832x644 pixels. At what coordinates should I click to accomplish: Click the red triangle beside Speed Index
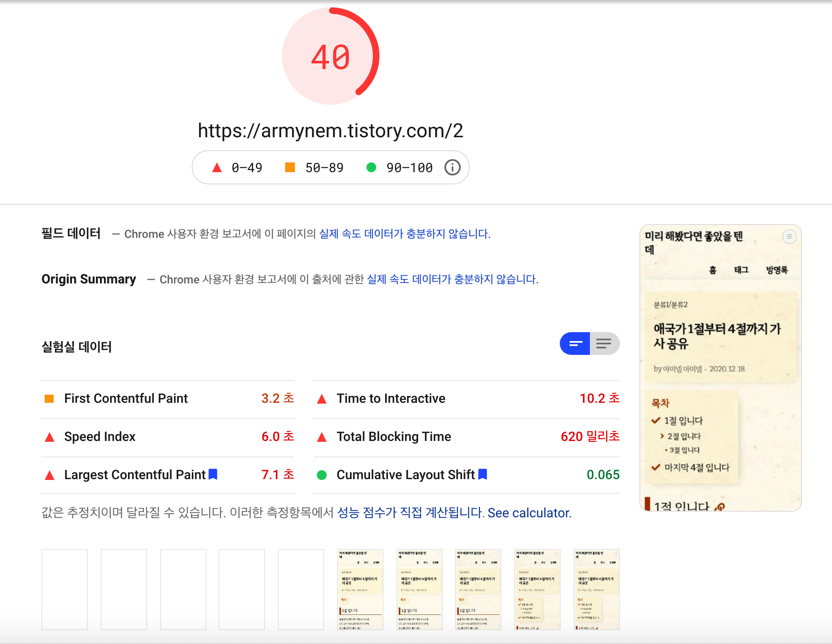point(50,437)
